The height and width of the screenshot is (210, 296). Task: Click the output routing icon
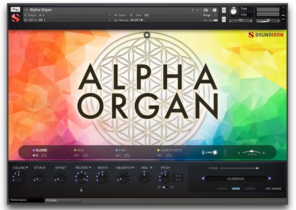(25, 15)
